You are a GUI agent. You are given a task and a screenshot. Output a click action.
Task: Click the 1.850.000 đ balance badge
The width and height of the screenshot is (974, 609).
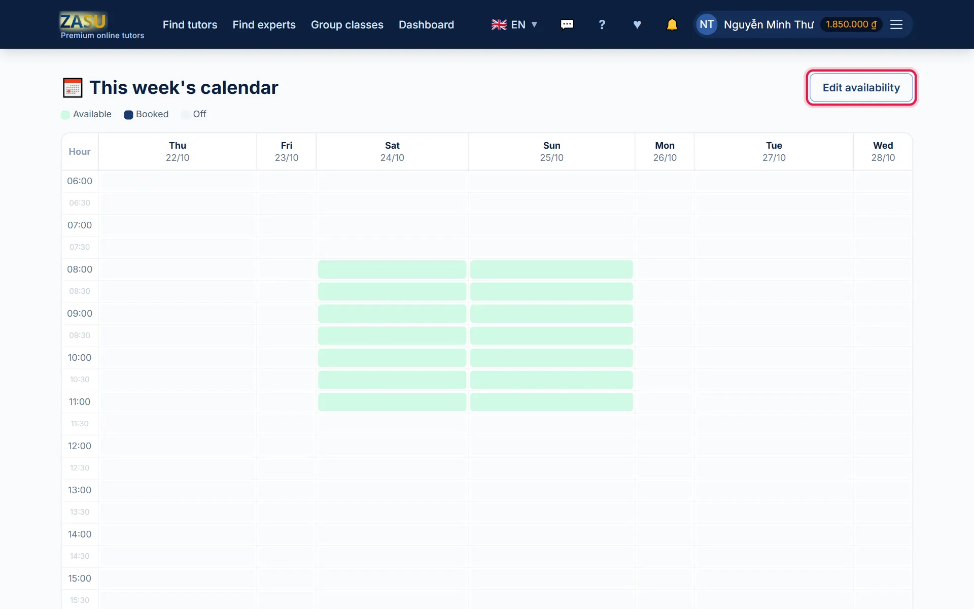(x=851, y=24)
